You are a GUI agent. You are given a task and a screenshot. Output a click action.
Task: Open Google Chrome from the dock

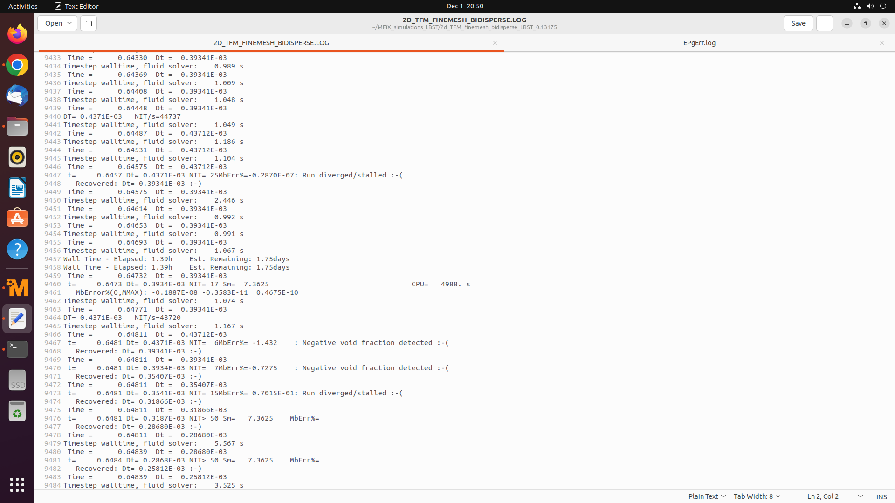click(x=17, y=65)
